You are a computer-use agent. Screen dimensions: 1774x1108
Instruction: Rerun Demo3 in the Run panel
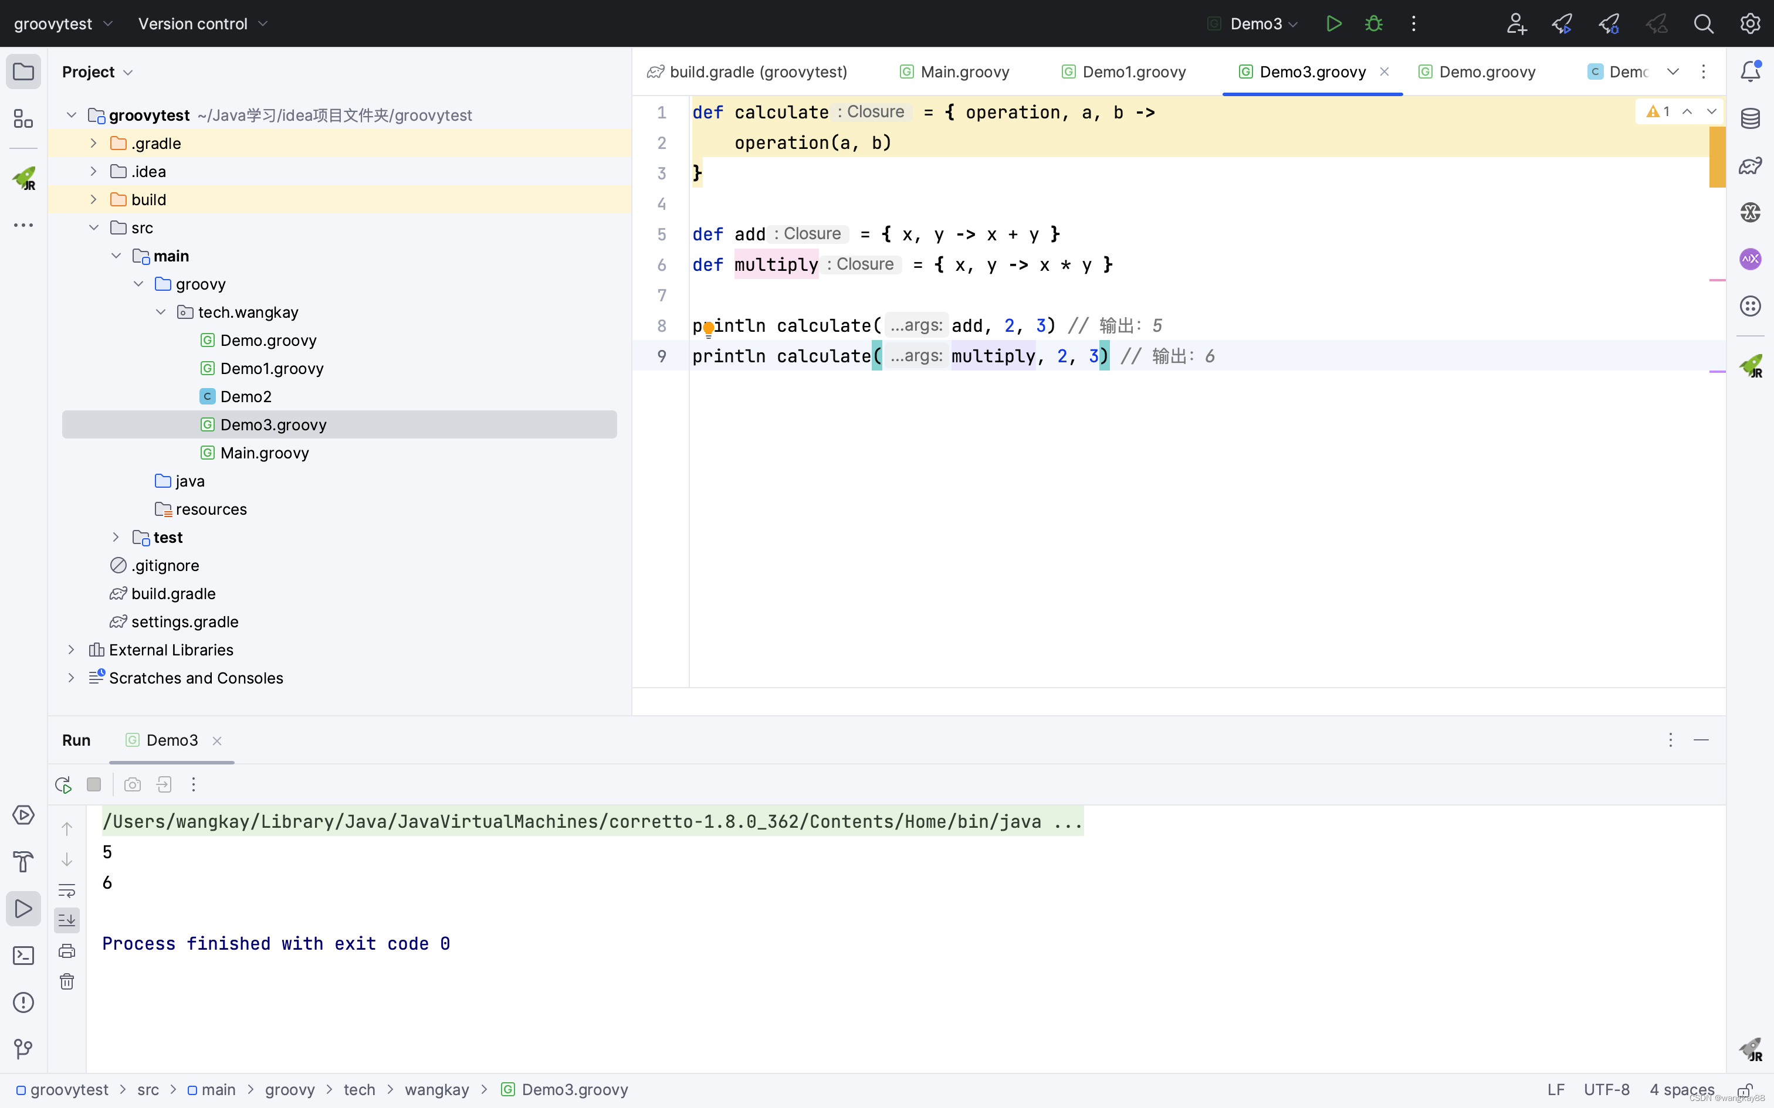[x=64, y=785]
